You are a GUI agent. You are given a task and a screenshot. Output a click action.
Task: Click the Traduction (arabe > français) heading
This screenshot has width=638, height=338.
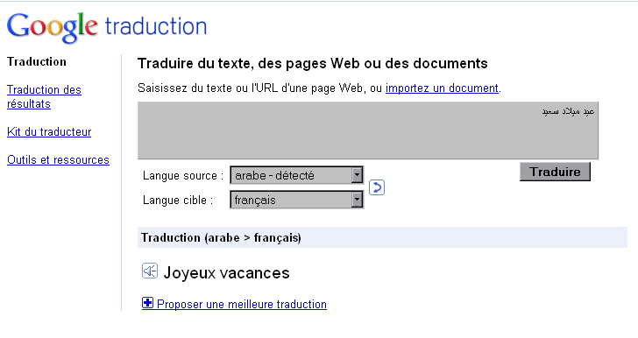tap(221, 237)
